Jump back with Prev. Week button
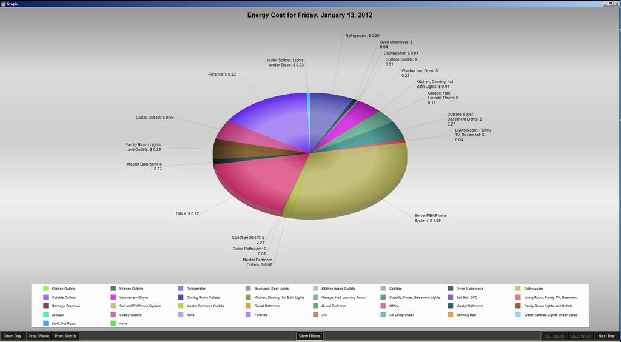Viewport: 621px width, 342px height. (39, 336)
